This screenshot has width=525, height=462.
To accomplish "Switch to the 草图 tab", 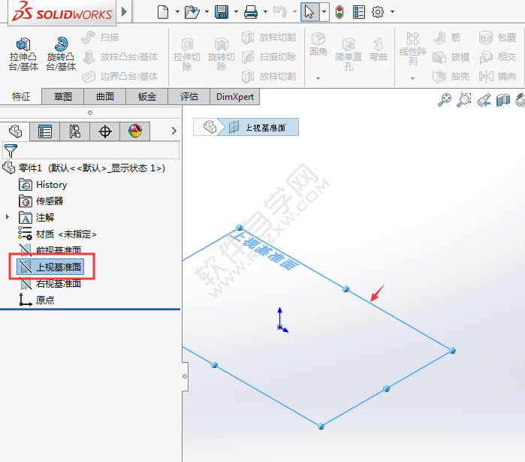I will (62, 97).
